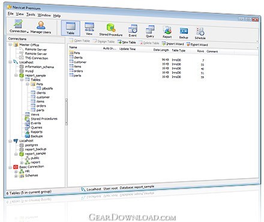The image size is (264, 222).
Task: Select the Table toolbar icon
Action: [71, 28]
